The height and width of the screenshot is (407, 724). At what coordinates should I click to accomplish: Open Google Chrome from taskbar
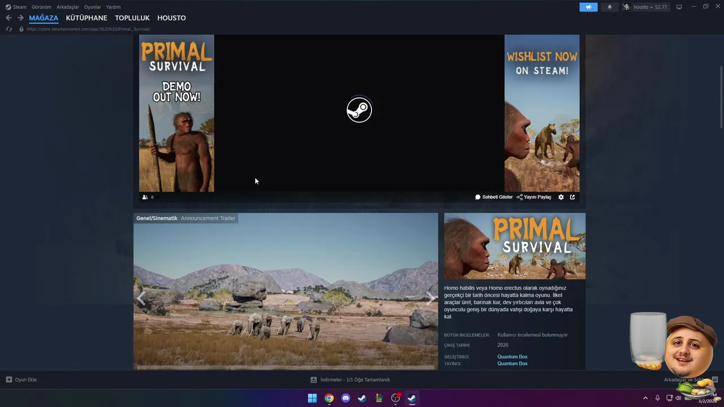click(x=329, y=398)
